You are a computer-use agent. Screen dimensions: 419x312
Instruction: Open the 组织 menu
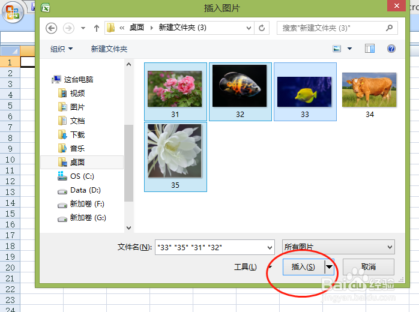pos(61,49)
